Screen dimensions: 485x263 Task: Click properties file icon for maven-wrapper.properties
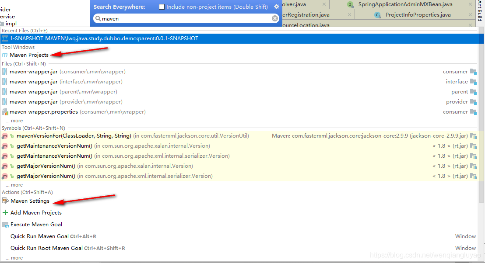pyautogui.click(x=5, y=112)
